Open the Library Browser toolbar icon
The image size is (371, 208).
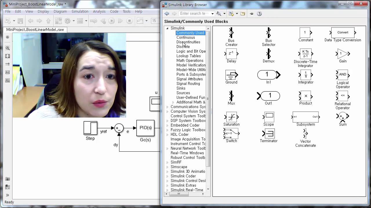click(58, 21)
